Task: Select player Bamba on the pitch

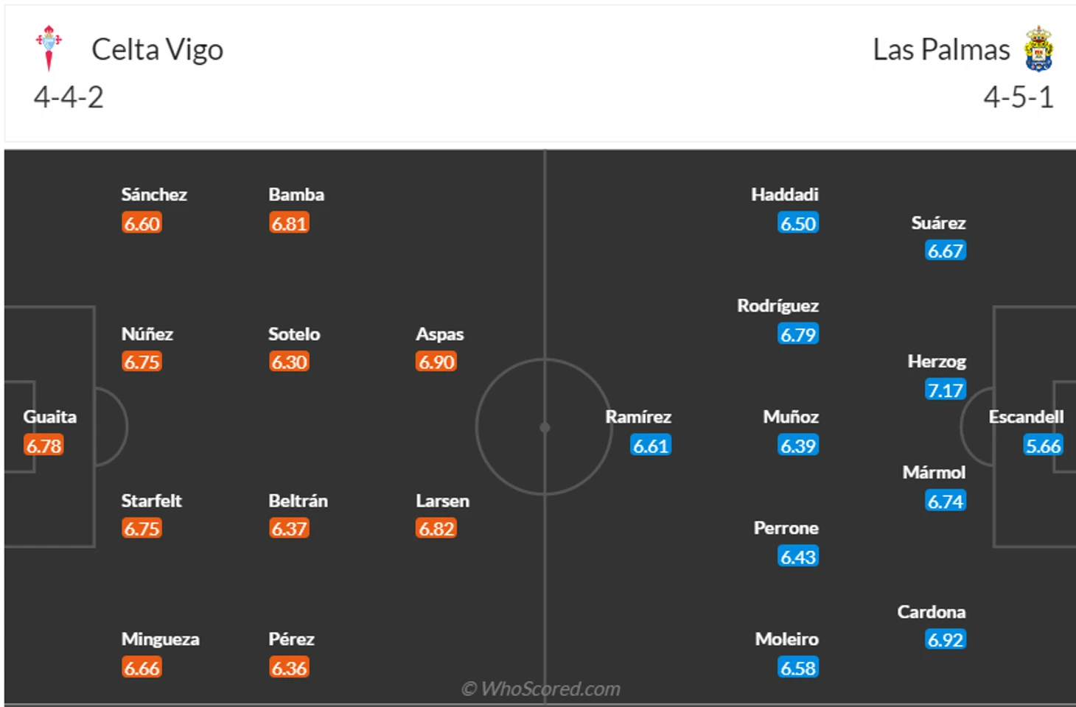Action: [296, 195]
